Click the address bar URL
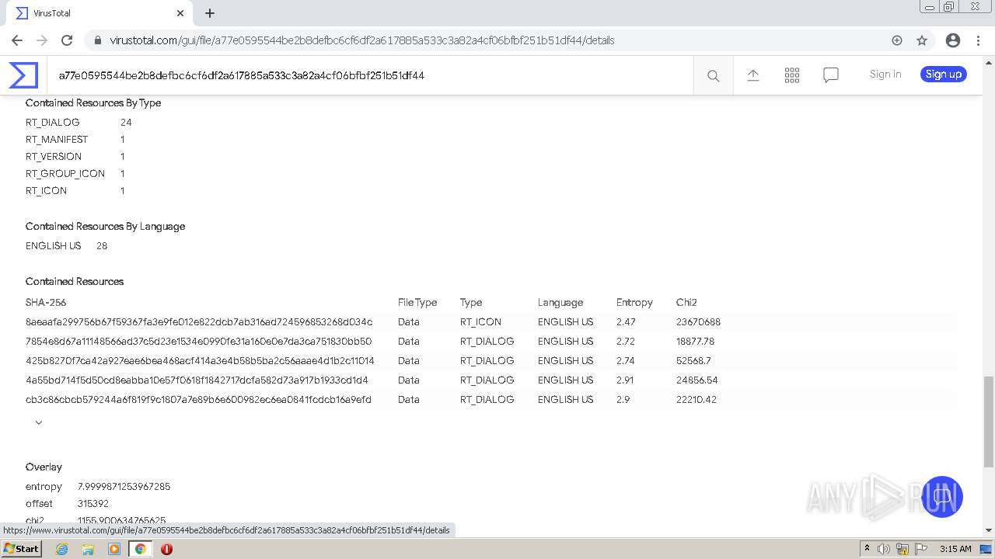 click(x=362, y=40)
